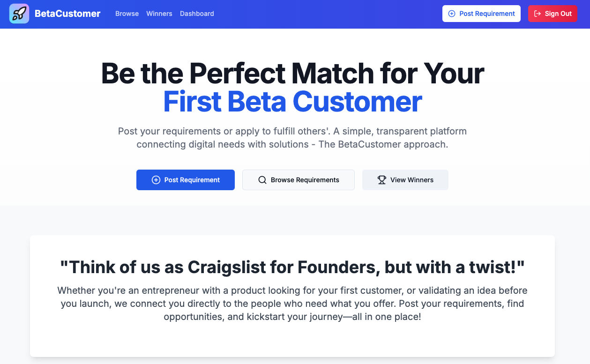This screenshot has height=364, width=590.
Task: Open the BetaCustomer brand name link
Action: tap(67, 14)
